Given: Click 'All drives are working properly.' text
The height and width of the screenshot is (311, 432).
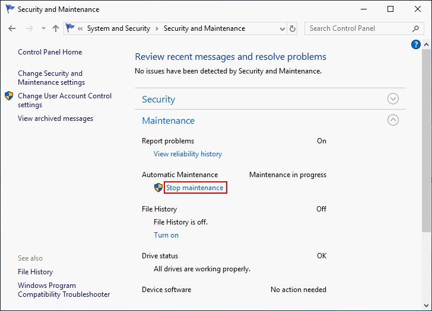Looking at the screenshot, I should click(x=202, y=269).
